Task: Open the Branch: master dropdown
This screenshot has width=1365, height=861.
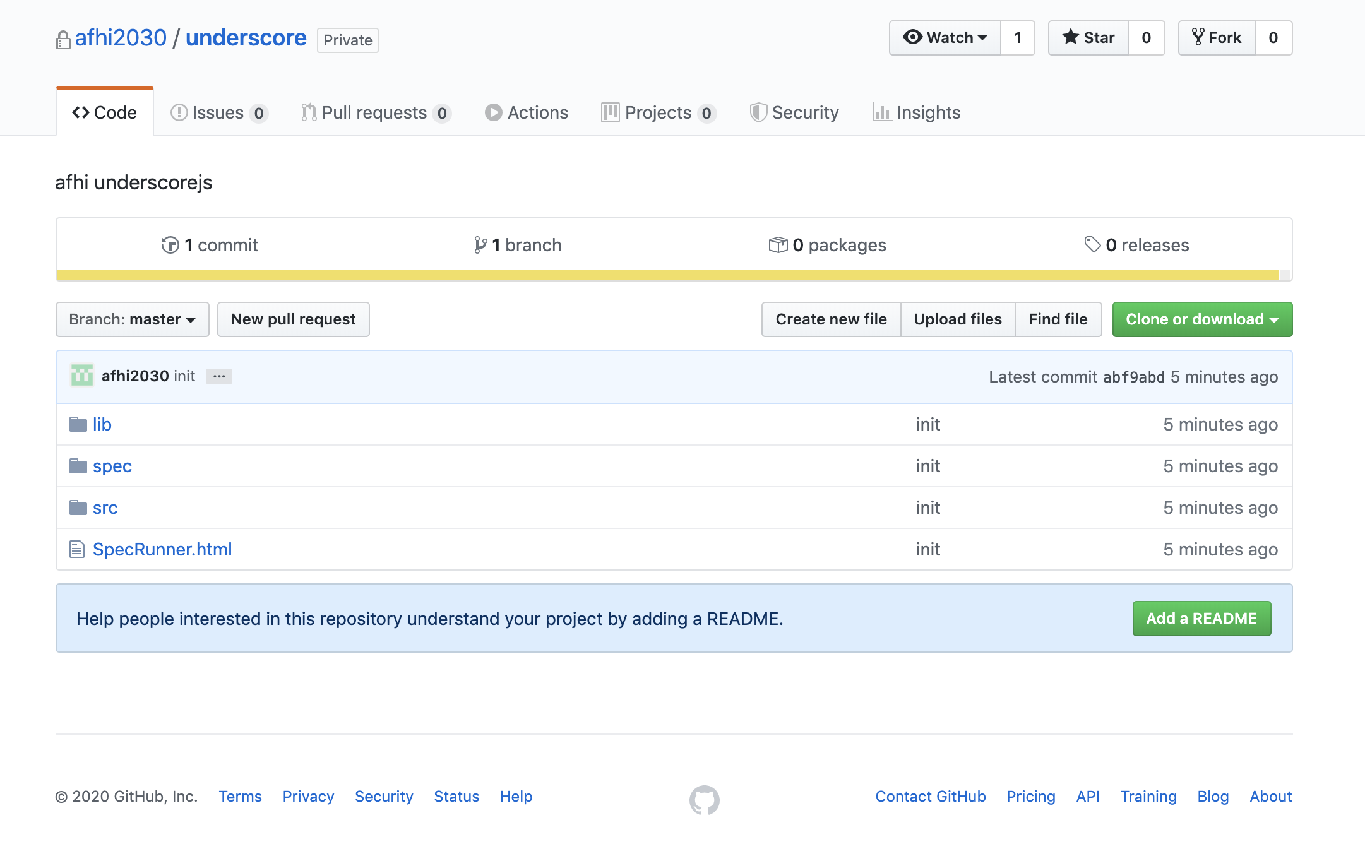Action: pos(133,319)
